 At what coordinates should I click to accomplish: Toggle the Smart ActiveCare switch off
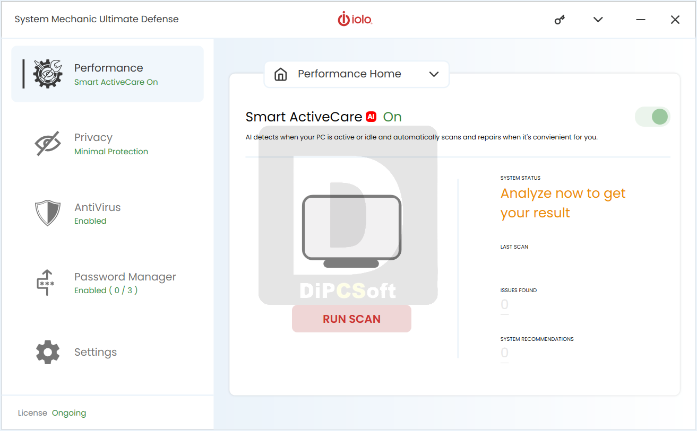652,117
